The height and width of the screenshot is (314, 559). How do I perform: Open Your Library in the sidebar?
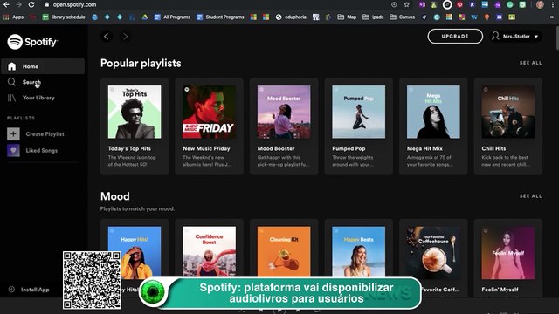38,98
